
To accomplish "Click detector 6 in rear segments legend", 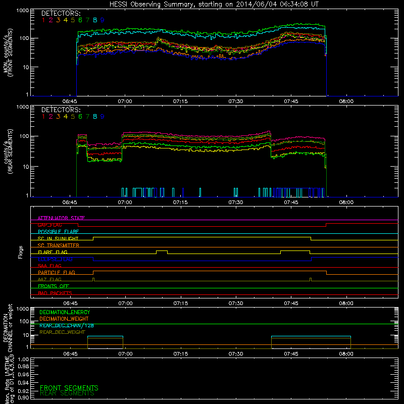I will (80, 117).
